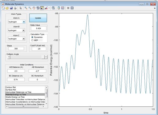The height and width of the screenshot is (115, 158).
Task: Open the brush color dropdown arrow
Action: point(49,8)
